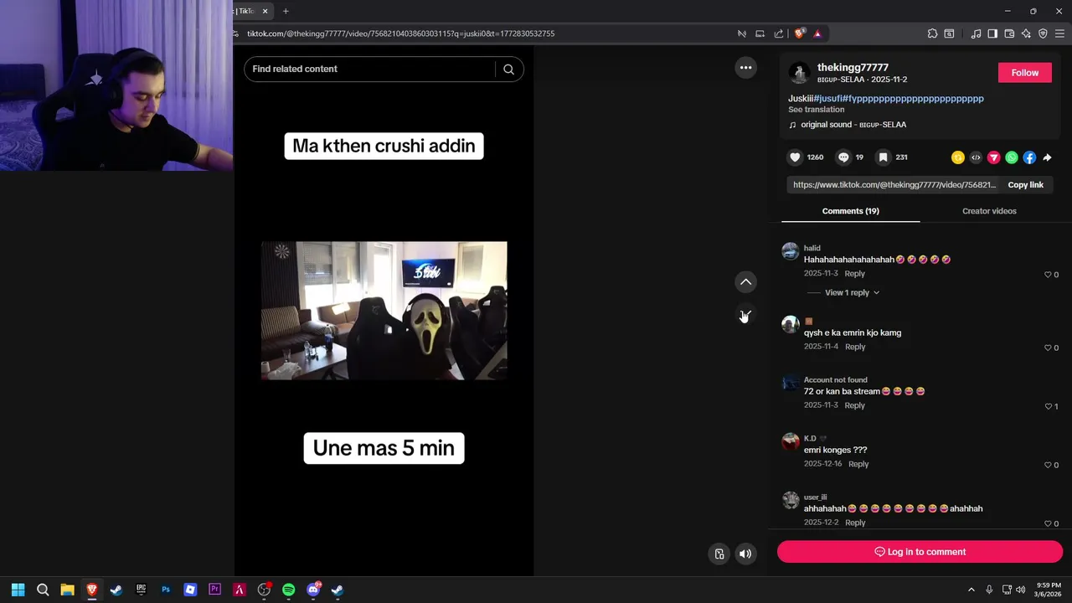This screenshot has width=1072, height=603.
Task: Open the browser hamburger menu
Action: (x=1059, y=33)
